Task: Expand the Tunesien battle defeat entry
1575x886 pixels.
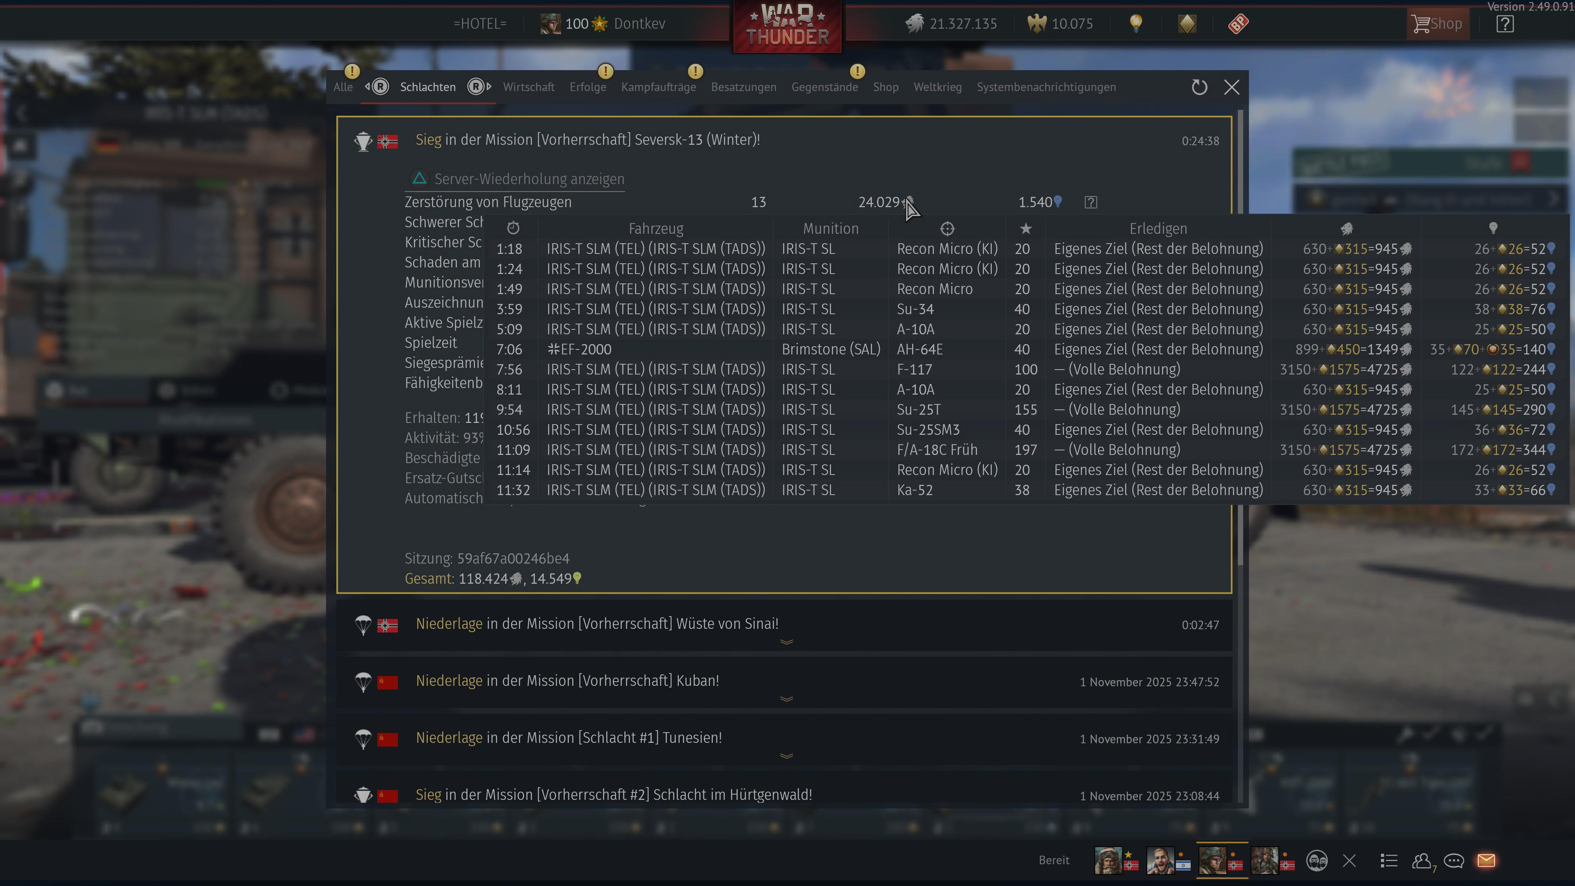Action: 786,756
